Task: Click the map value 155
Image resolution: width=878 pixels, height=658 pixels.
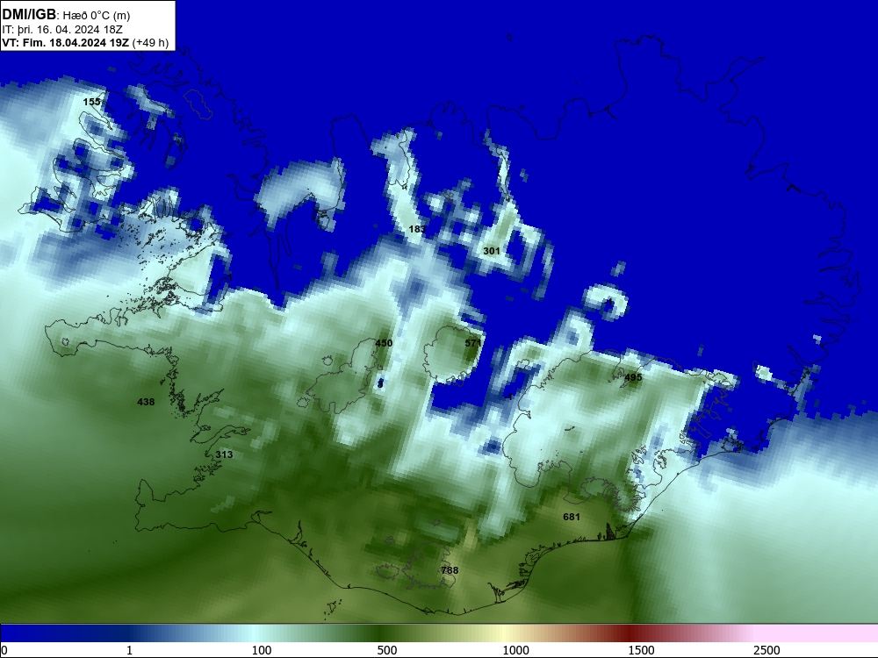Action: pyautogui.click(x=92, y=102)
